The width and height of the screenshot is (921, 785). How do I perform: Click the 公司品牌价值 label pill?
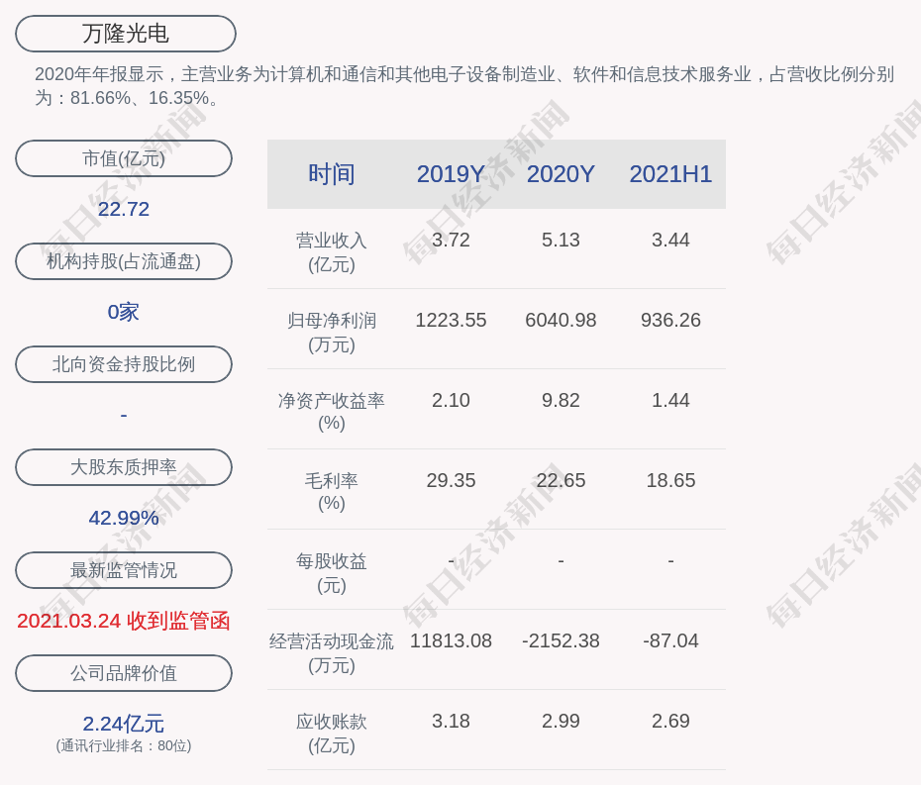[124, 673]
